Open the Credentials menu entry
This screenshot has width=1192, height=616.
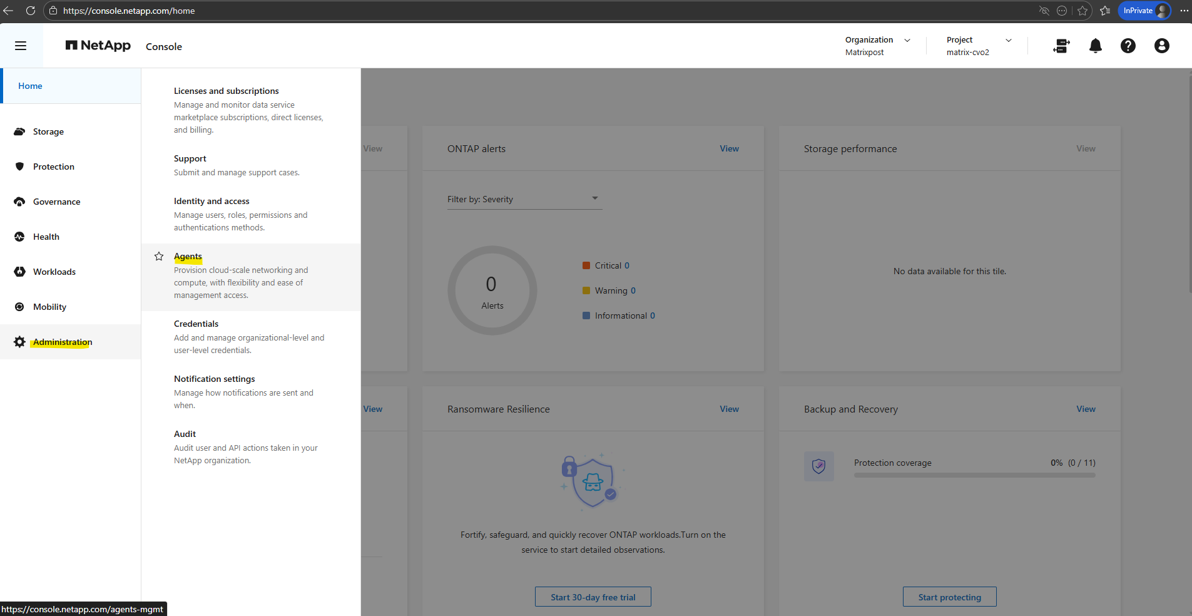(196, 324)
